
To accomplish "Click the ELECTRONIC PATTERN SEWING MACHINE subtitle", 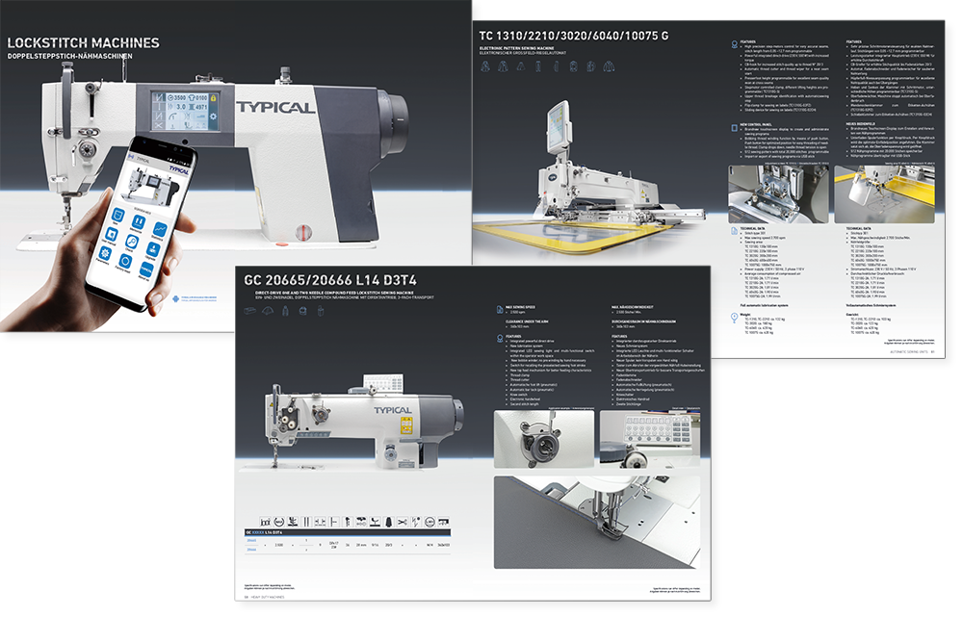I will point(516,48).
